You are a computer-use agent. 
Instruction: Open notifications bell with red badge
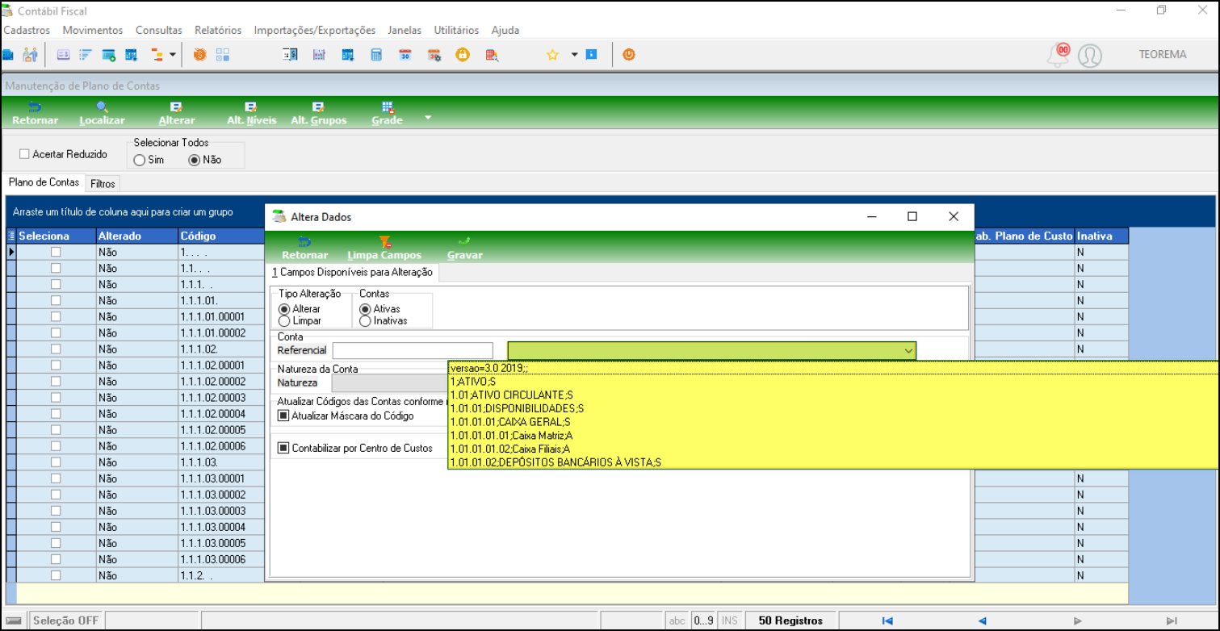(1058, 55)
